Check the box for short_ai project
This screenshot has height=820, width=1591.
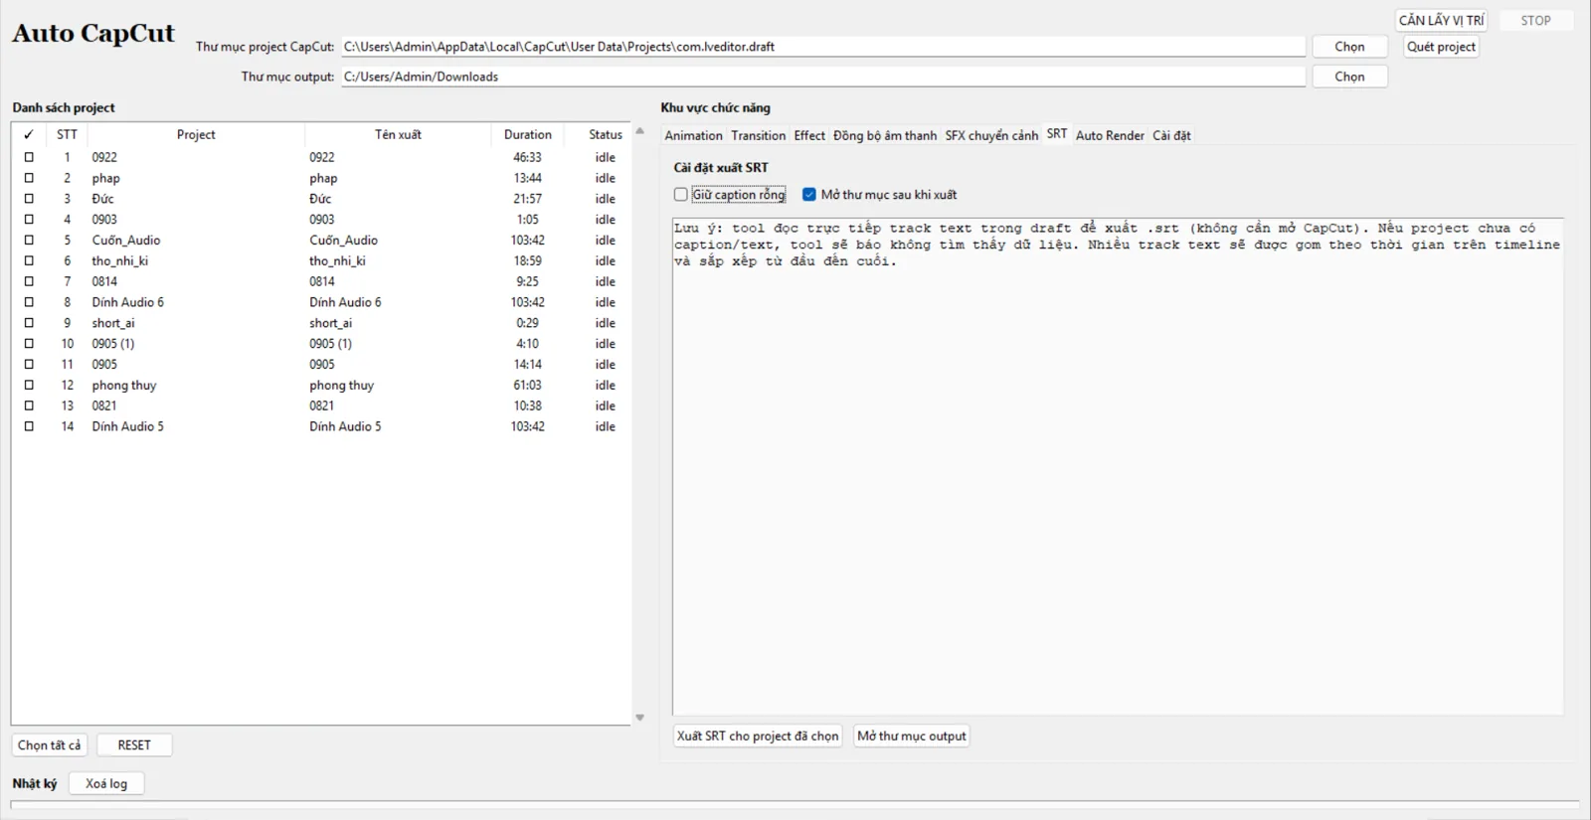(x=29, y=323)
